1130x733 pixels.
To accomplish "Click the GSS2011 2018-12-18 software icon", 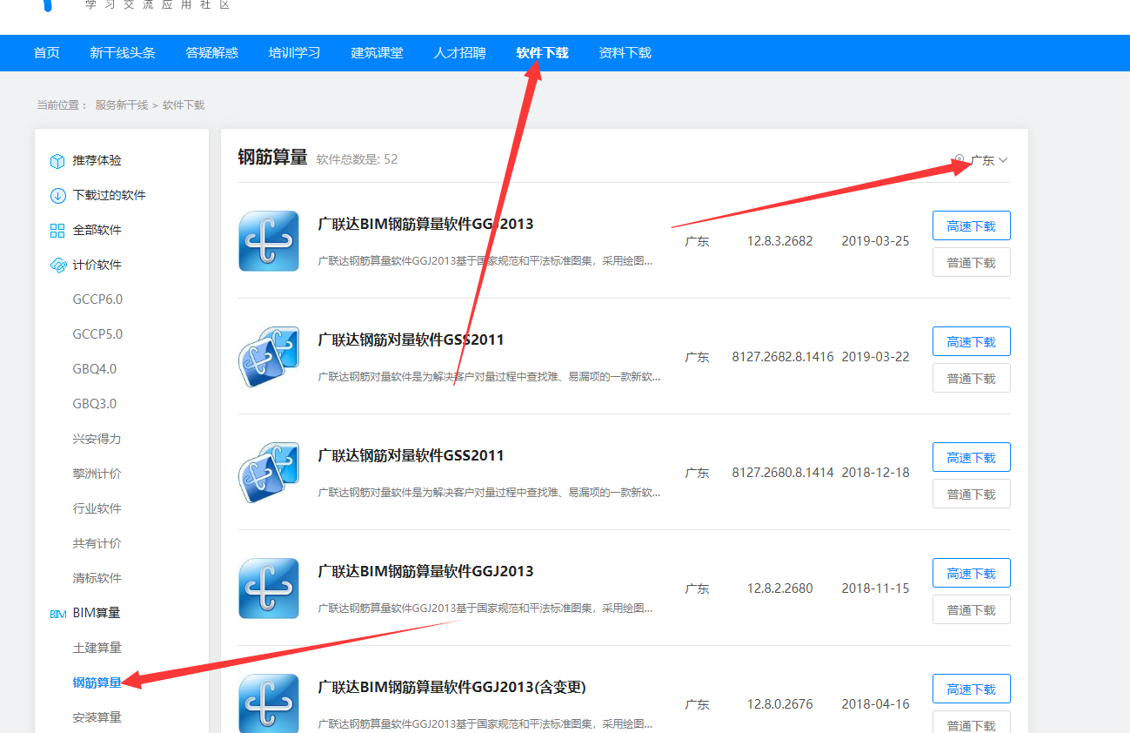I will [x=269, y=473].
